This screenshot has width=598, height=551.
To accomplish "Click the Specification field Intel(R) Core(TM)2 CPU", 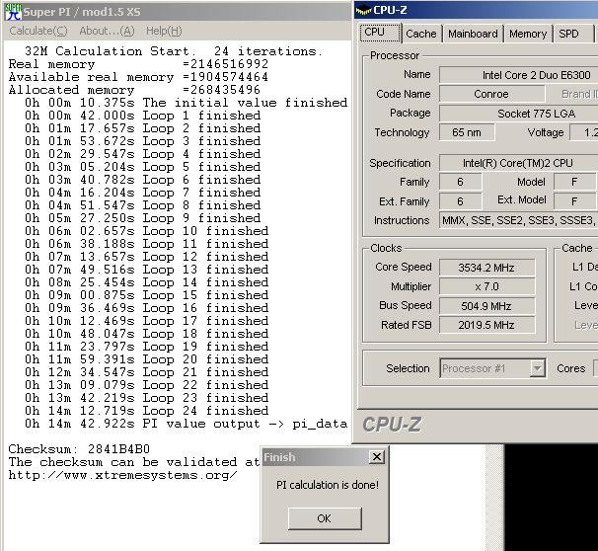I will tap(519, 163).
